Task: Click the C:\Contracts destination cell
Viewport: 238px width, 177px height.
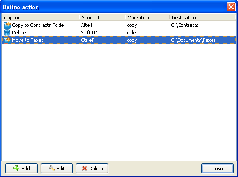Action: pyautogui.click(x=185, y=25)
